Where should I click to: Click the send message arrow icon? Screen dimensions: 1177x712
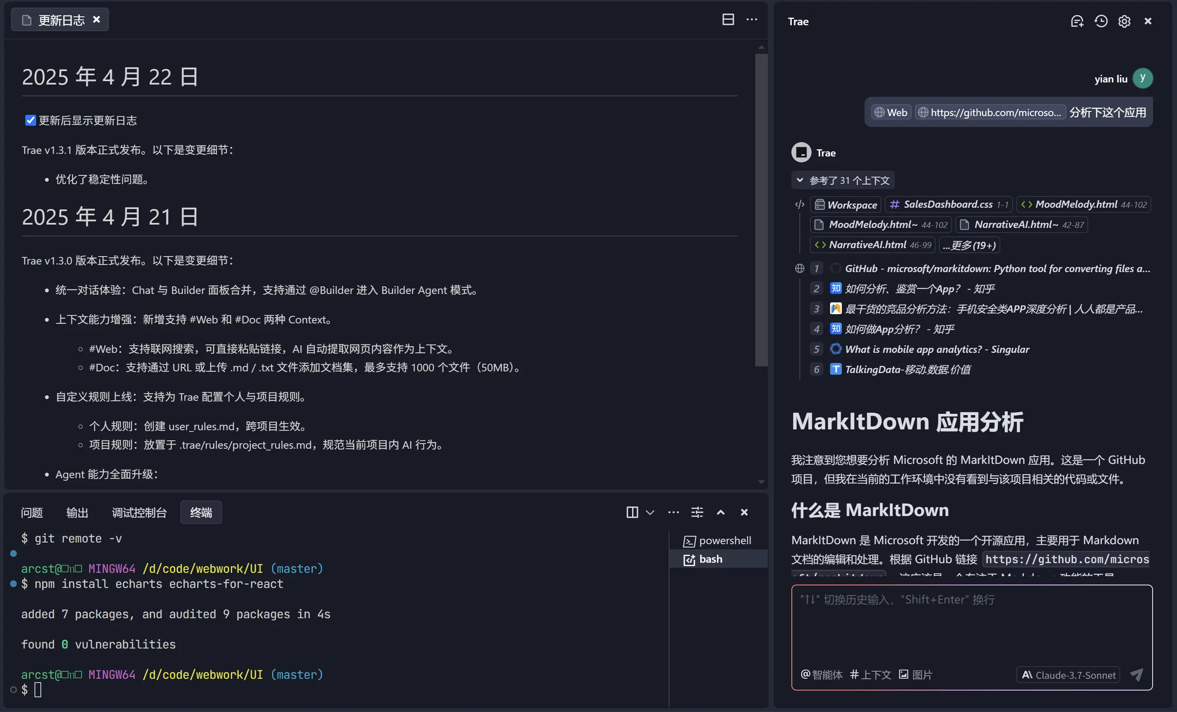pos(1137,675)
